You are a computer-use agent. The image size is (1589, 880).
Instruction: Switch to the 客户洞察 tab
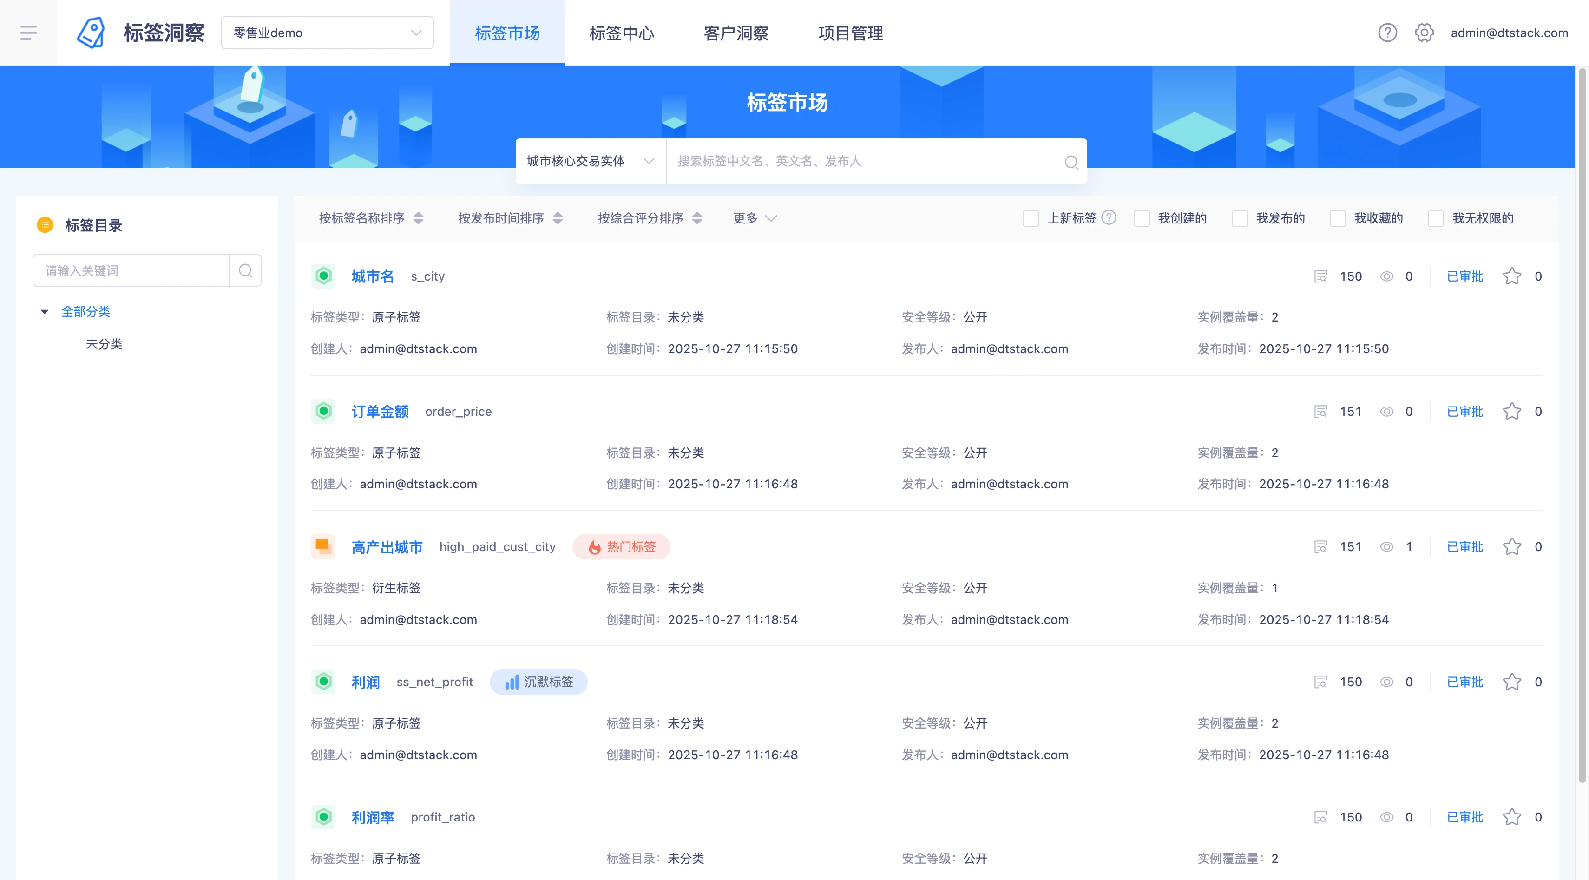736,33
